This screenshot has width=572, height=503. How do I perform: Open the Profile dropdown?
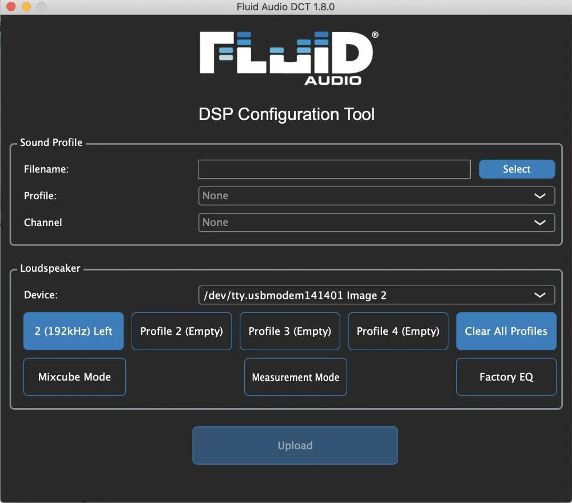point(376,196)
